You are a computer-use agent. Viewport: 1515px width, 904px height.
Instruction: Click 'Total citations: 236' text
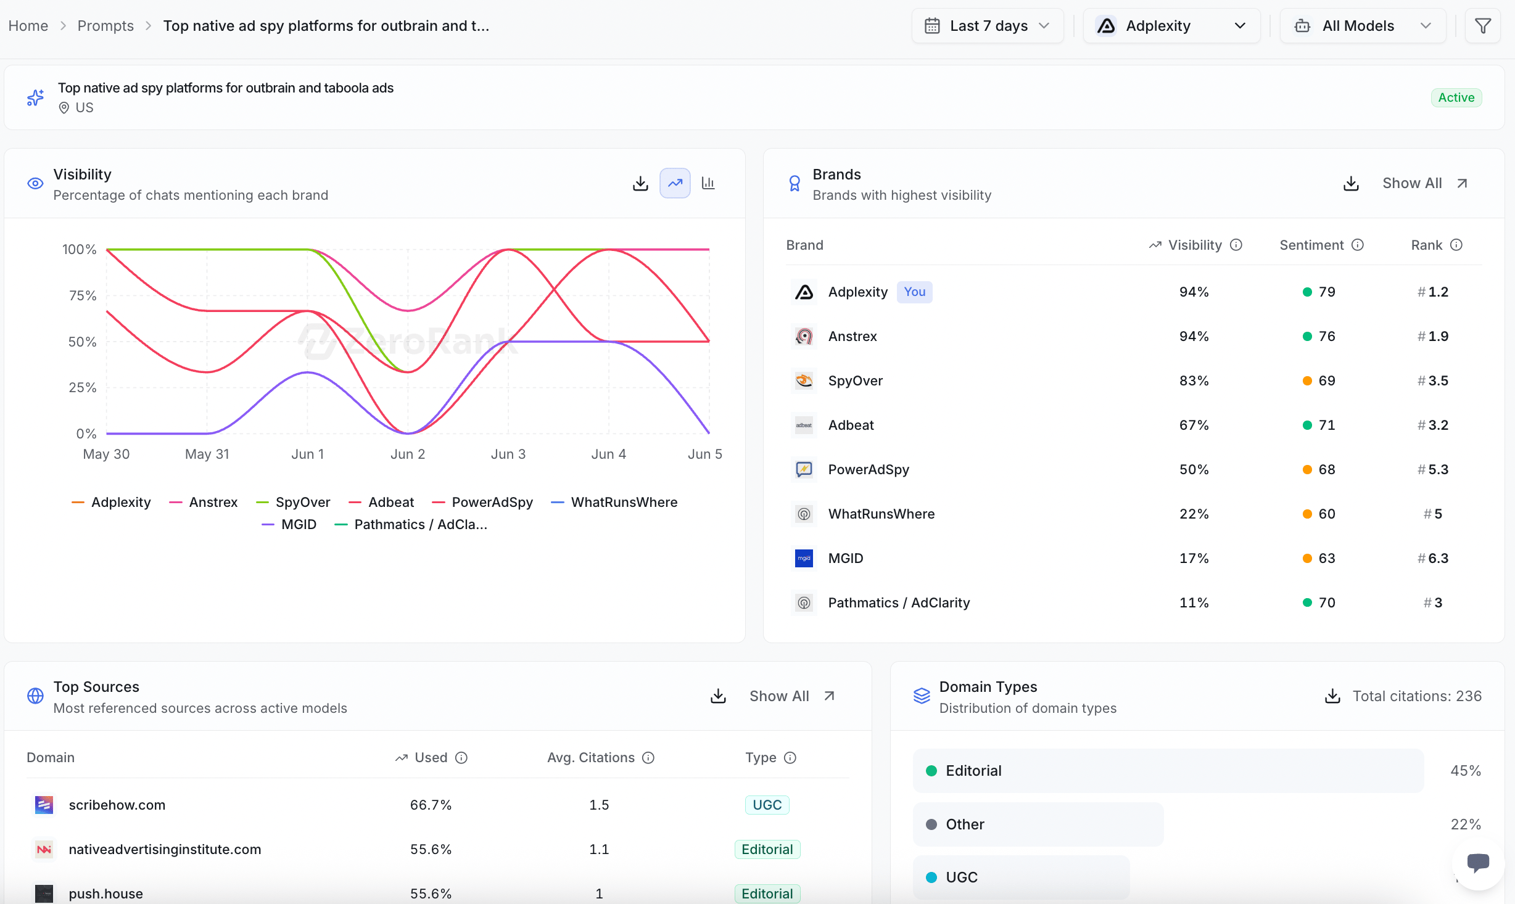[x=1417, y=696]
